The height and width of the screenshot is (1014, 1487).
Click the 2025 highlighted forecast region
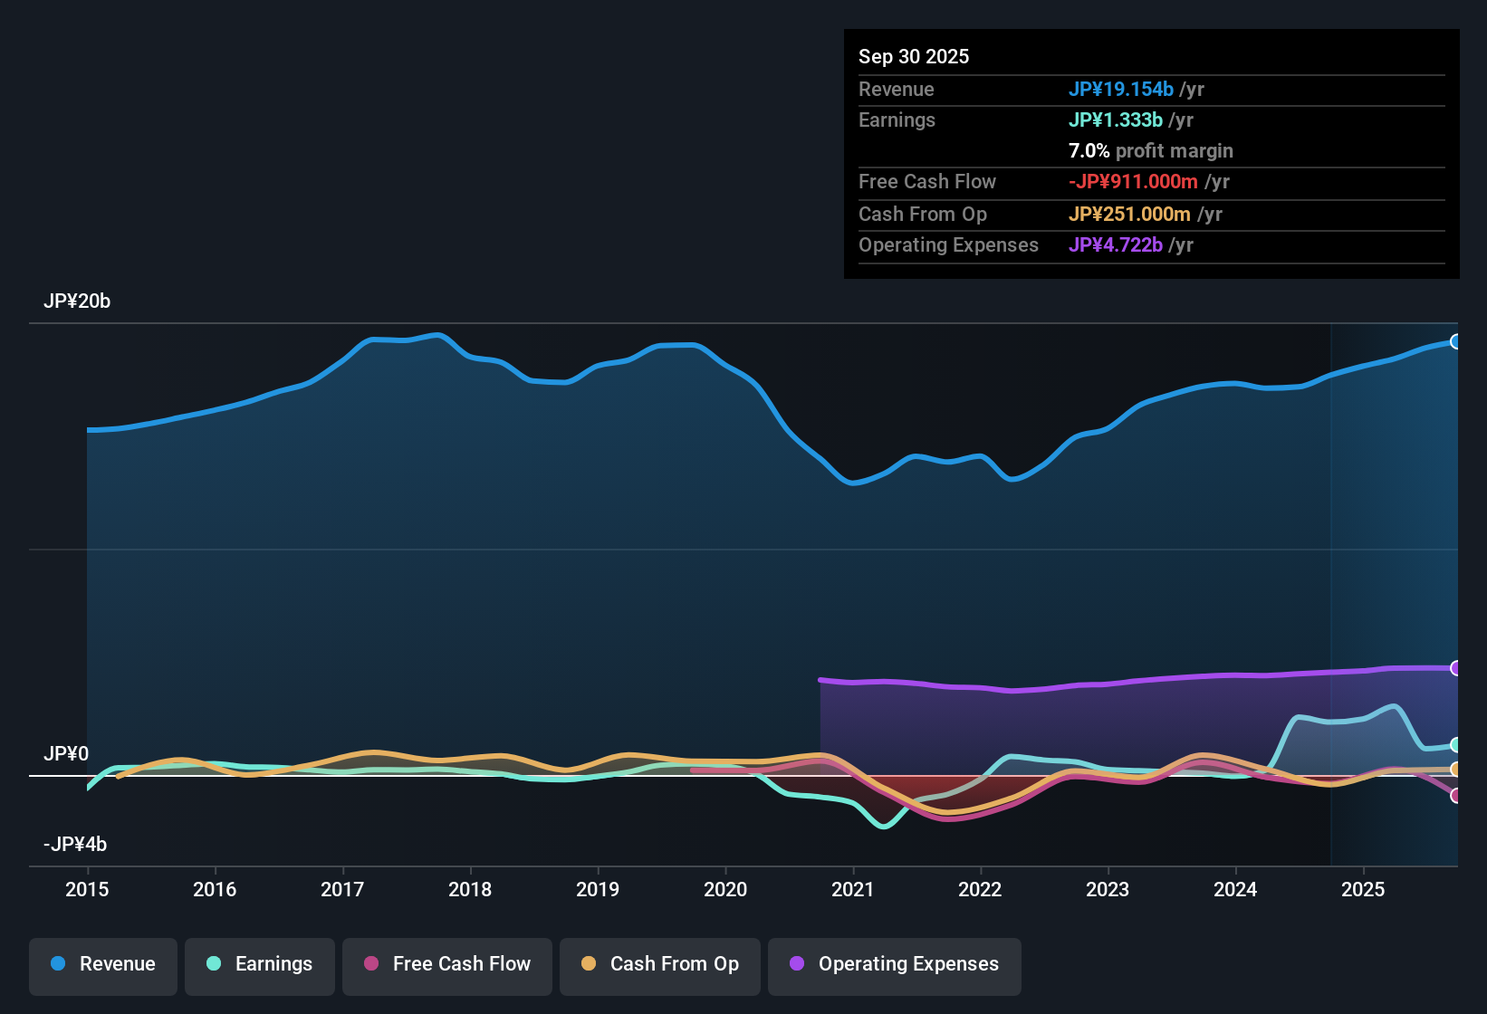point(1395,588)
